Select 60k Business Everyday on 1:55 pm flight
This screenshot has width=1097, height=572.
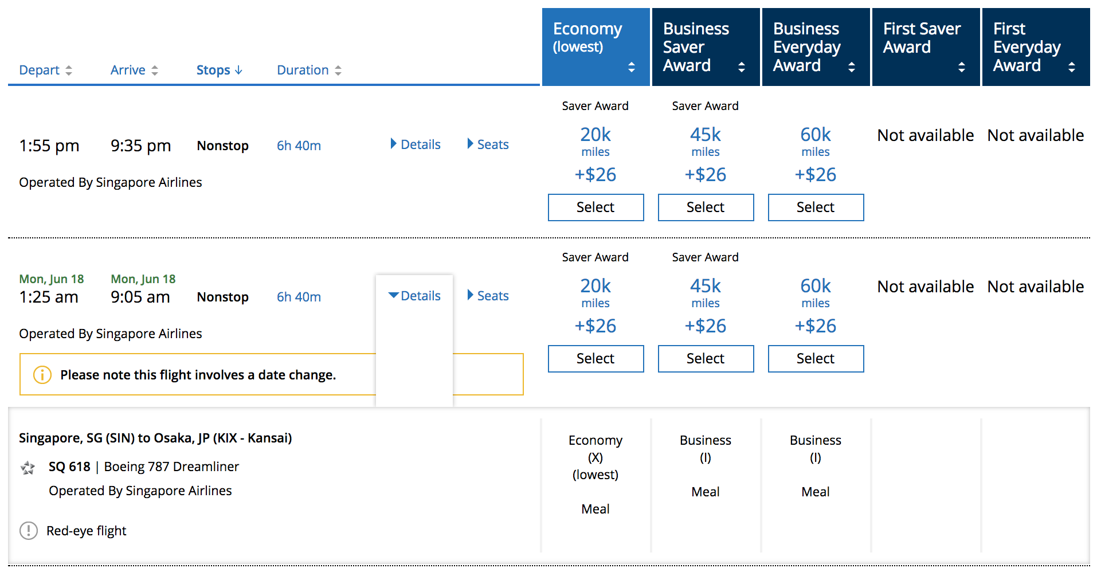(x=816, y=207)
